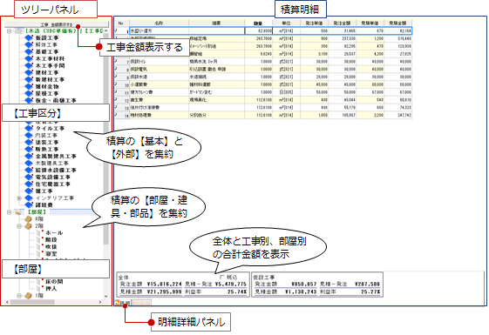Image resolution: width=489 pixels, height=335 pixels.
Task: Select the 仮設工事 blue diamond icon
Action: point(29,37)
